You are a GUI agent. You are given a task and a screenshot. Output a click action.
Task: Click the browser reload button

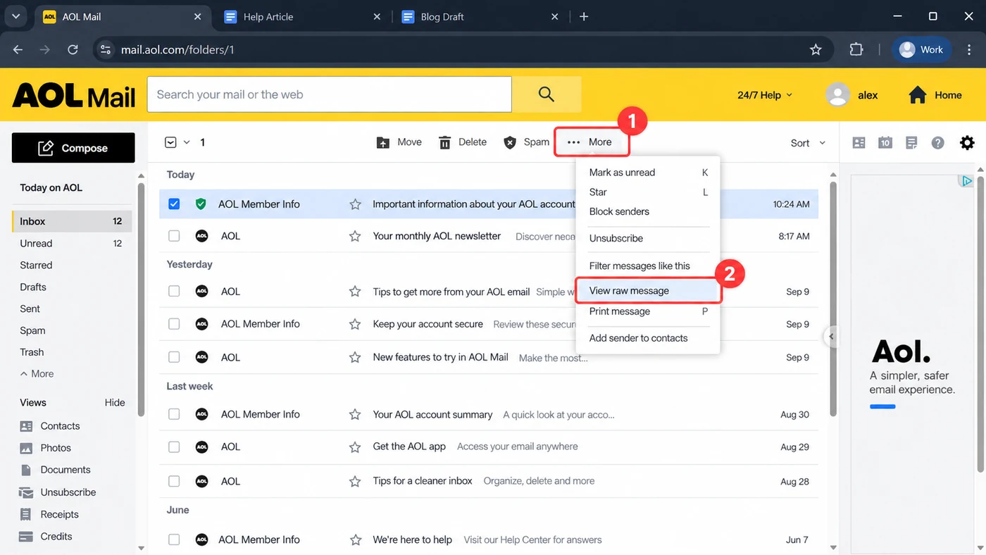click(x=73, y=49)
